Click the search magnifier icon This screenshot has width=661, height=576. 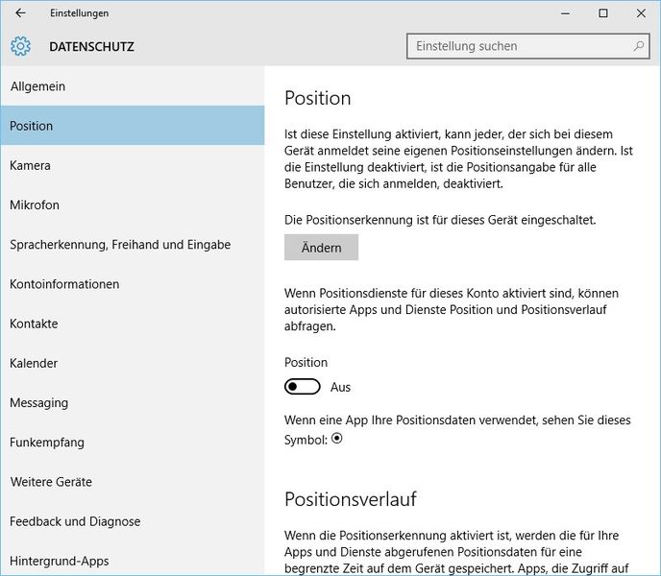coord(639,46)
